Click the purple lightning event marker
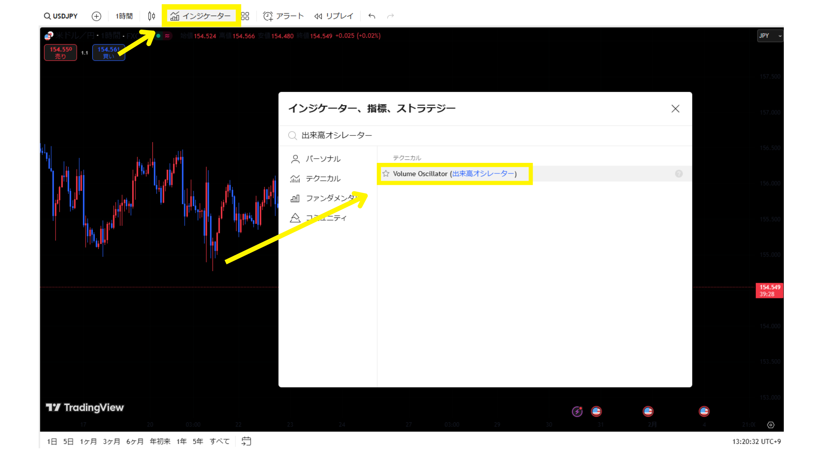The height and width of the screenshot is (457, 813). click(x=577, y=411)
